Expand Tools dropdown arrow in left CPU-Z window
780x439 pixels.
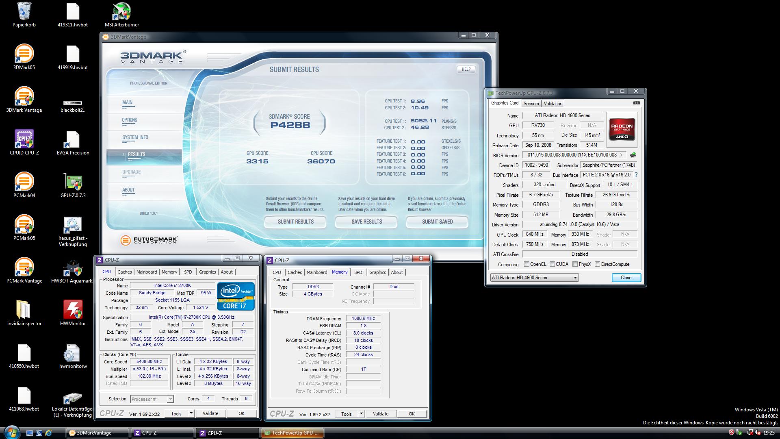(x=191, y=413)
